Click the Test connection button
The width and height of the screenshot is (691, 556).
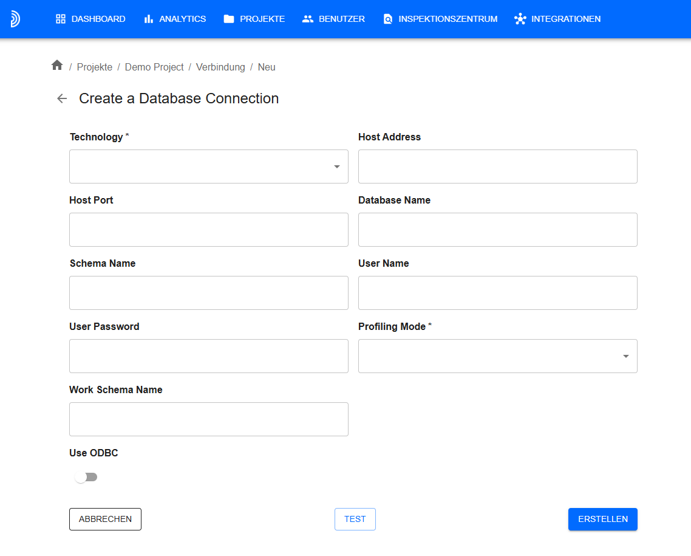355,519
